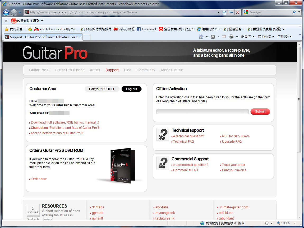Click the red Submit button
The height and width of the screenshot is (228, 304).
260,112
